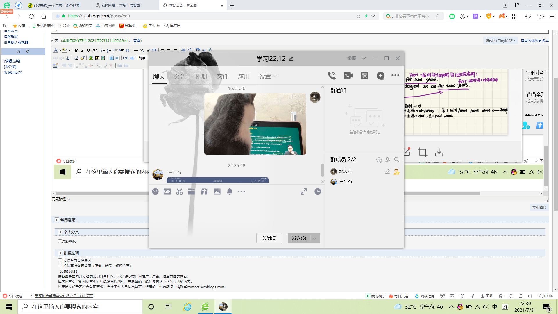Click the horizontal editor scrollbar

(x=102, y=193)
